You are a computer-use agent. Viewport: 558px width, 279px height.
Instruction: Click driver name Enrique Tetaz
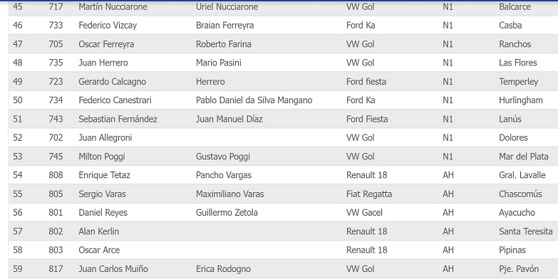104,175
